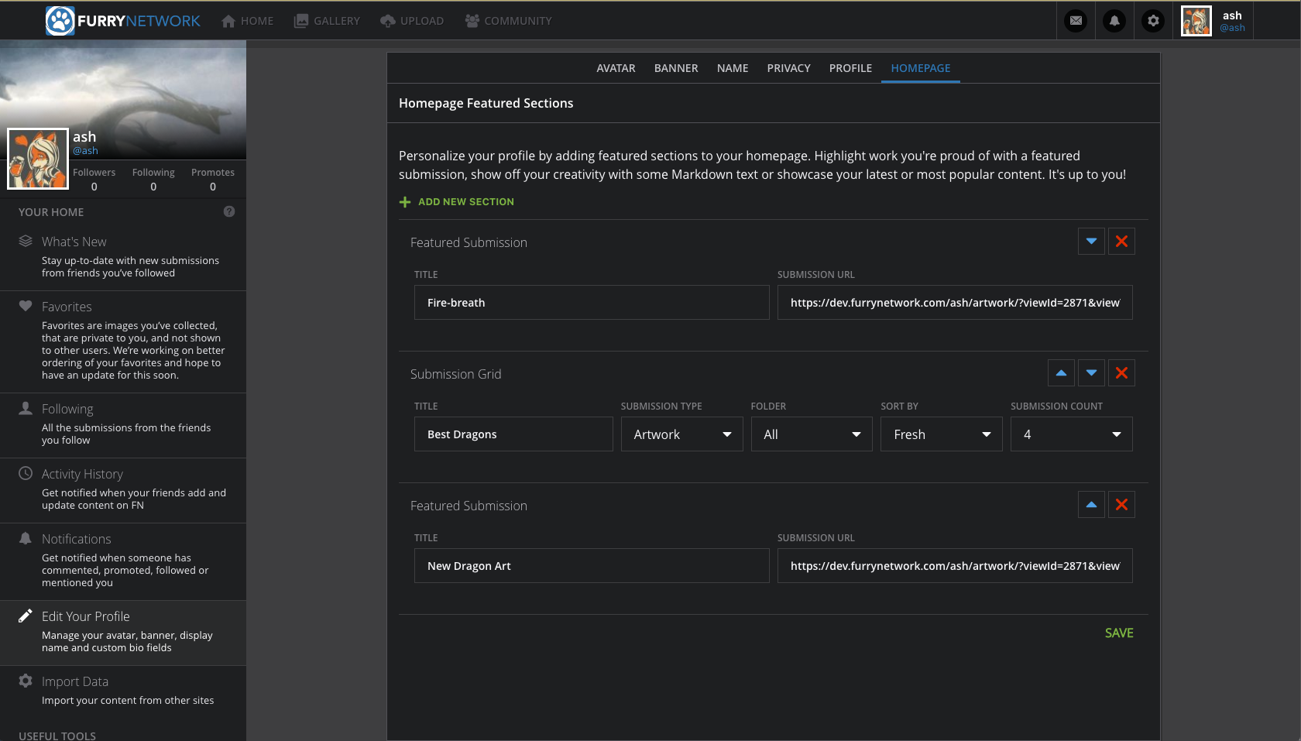Open Gallery from the top navigation
Viewport: 1301px width, 741px height.
[x=327, y=21]
